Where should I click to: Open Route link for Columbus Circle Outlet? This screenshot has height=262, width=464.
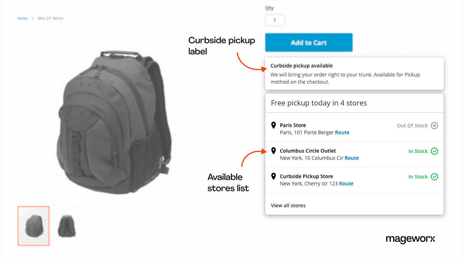pos(352,158)
